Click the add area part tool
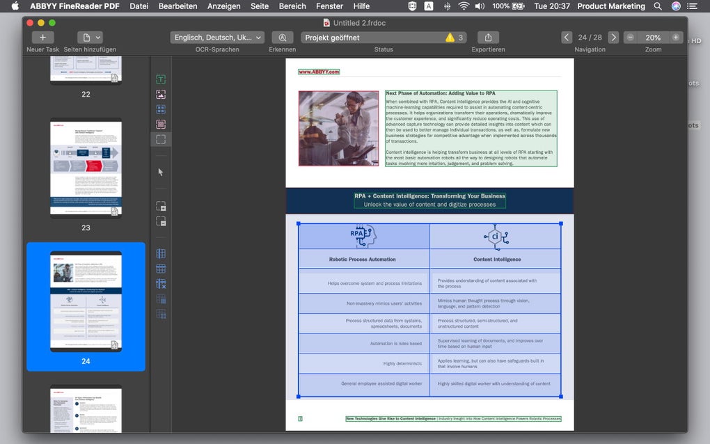The width and height of the screenshot is (710, 444). [x=161, y=207]
